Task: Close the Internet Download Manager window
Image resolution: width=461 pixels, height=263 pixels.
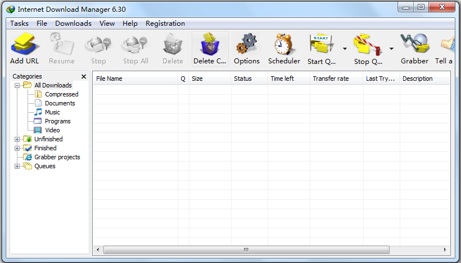Action: 442,7
